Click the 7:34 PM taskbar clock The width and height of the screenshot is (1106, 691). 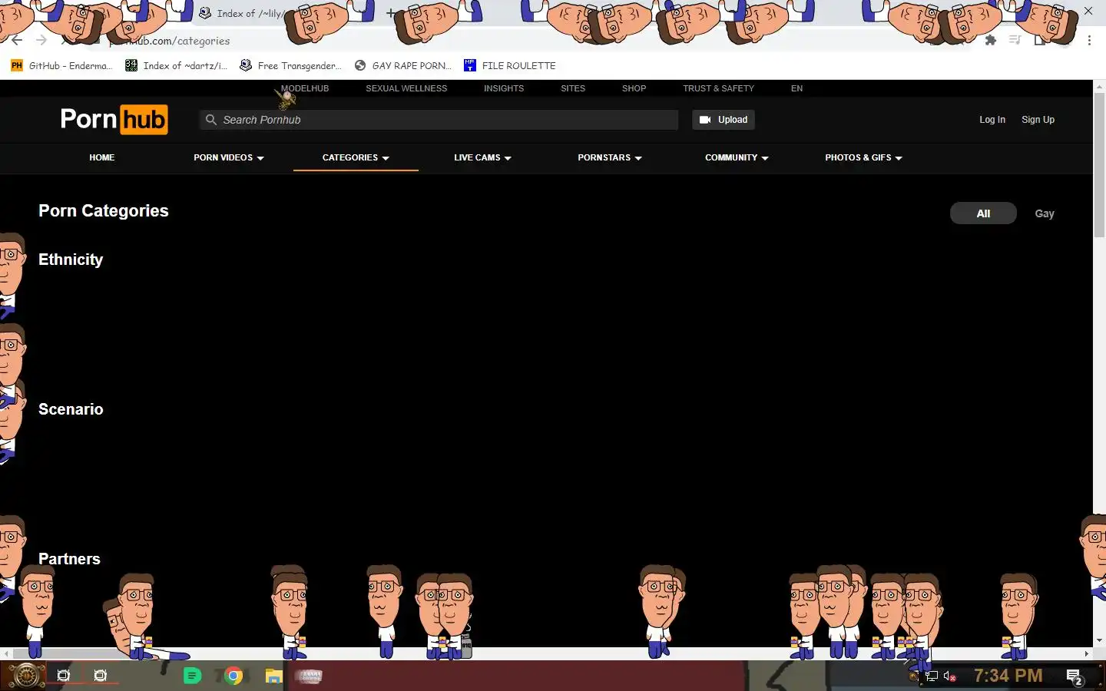coord(1008,676)
